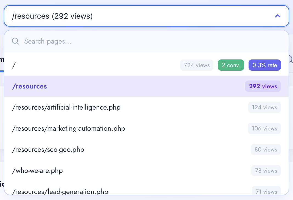Select the "/" root page option
Viewport: 293px width, 200px height.
point(146,65)
